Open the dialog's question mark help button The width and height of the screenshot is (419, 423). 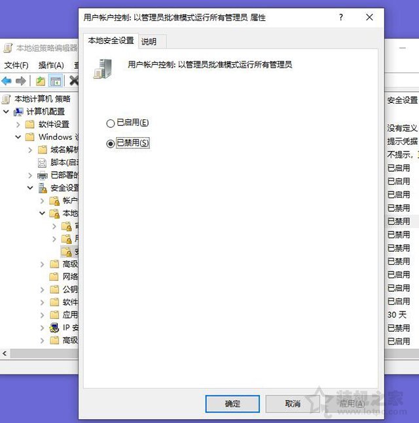pos(341,18)
